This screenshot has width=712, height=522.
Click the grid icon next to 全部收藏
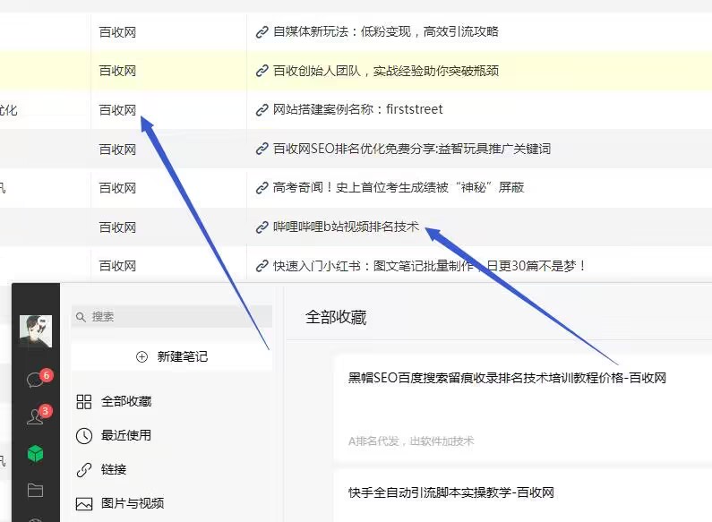coord(84,402)
